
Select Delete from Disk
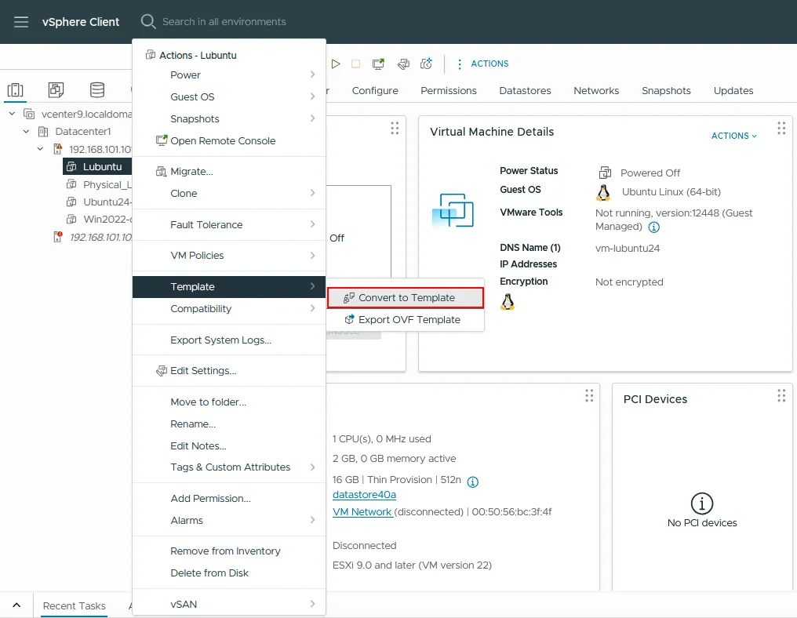pos(229,573)
